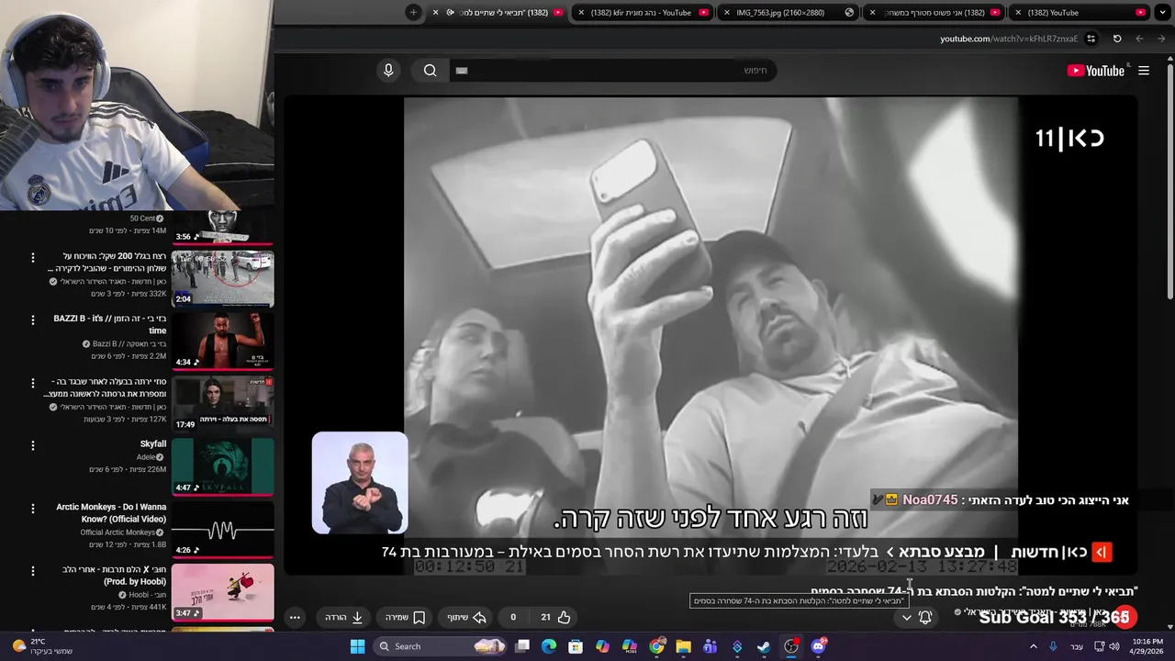The height and width of the screenshot is (661, 1175).
Task: Open the Windows taskbar Search box
Action: pos(442,646)
